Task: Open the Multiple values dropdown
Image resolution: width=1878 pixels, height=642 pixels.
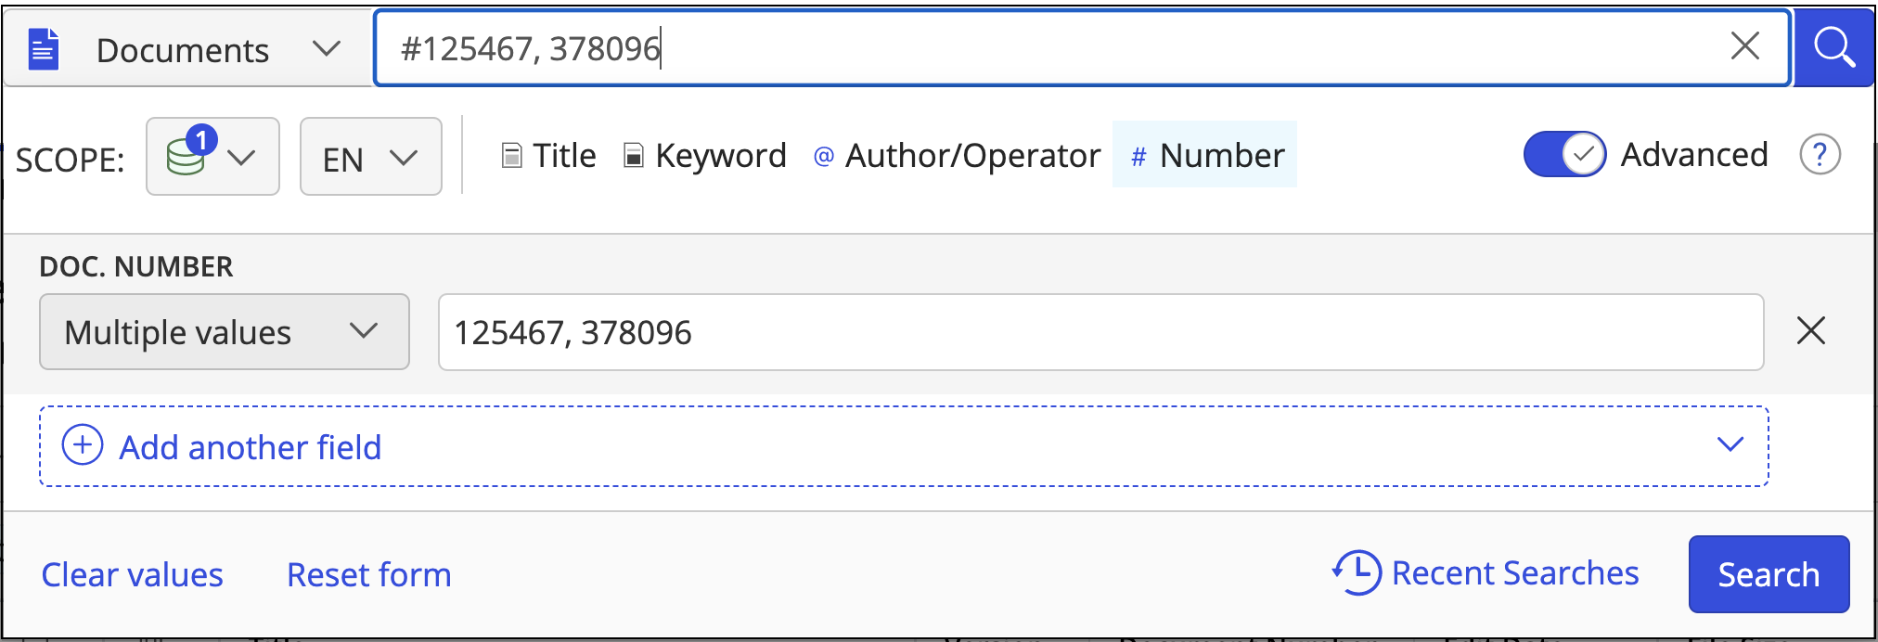Action: (224, 332)
